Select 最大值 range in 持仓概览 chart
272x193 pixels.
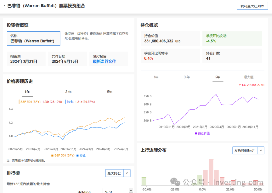pyautogui.click(x=248, y=77)
